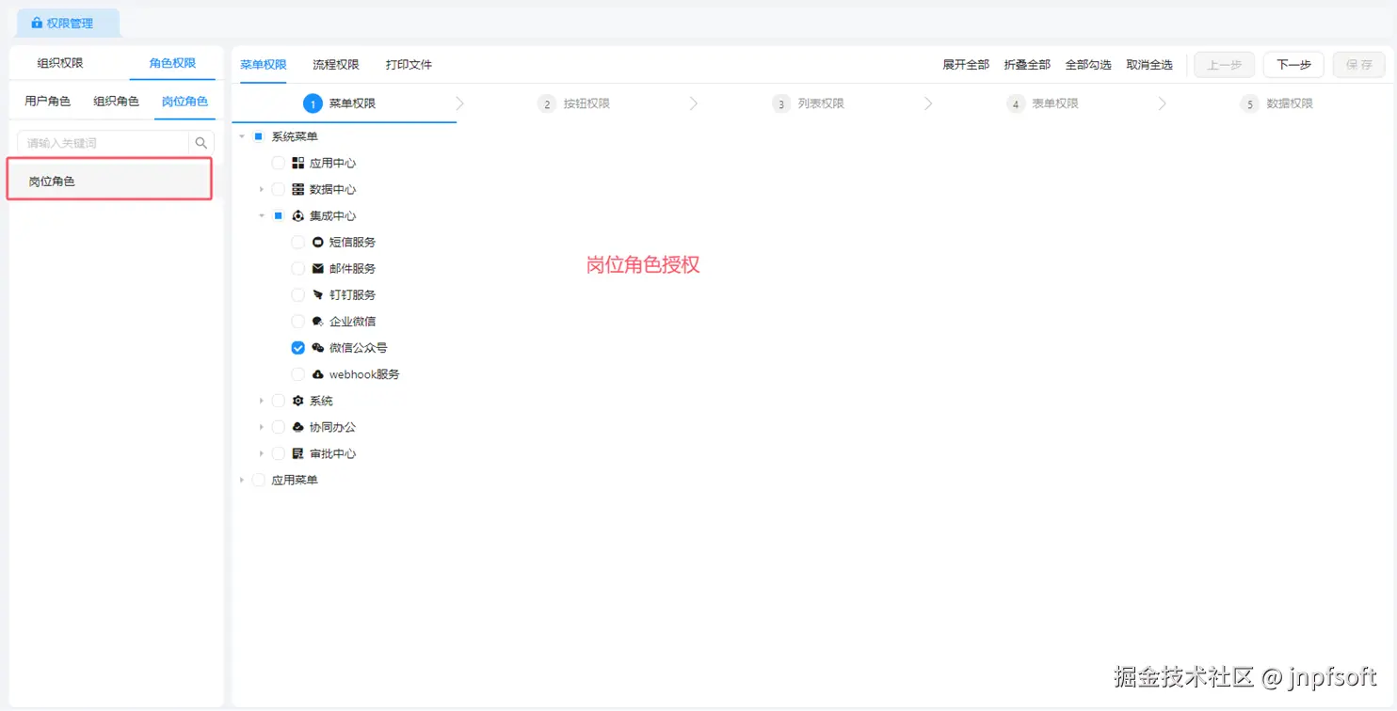1397x711 pixels.
Task: Switch to the 流程权限 tab
Action: [x=336, y=65]
